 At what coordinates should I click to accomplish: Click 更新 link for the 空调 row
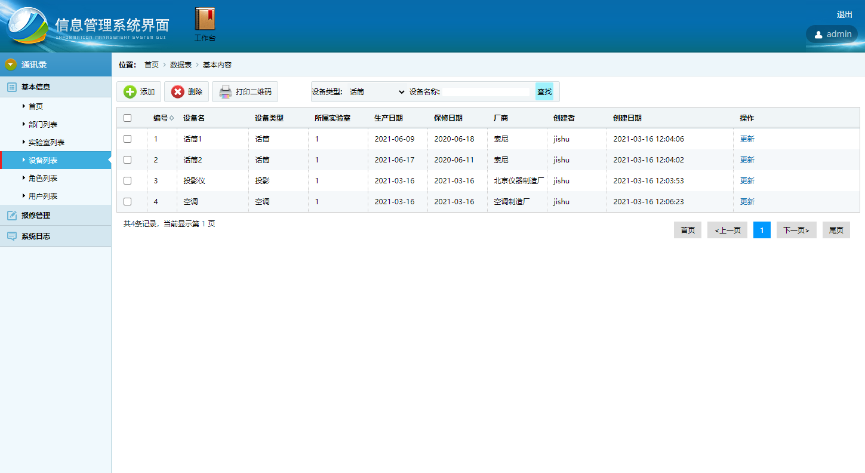pyautogui.click(x=747, y=202)
